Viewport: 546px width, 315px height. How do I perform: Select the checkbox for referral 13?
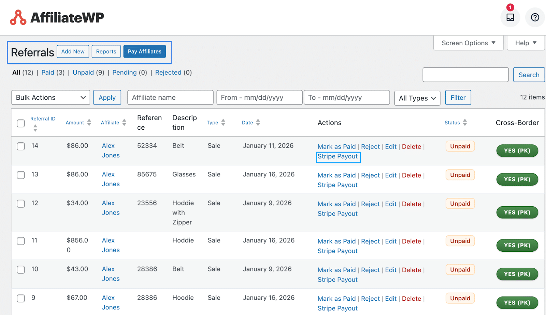click(x=21, y=175)
